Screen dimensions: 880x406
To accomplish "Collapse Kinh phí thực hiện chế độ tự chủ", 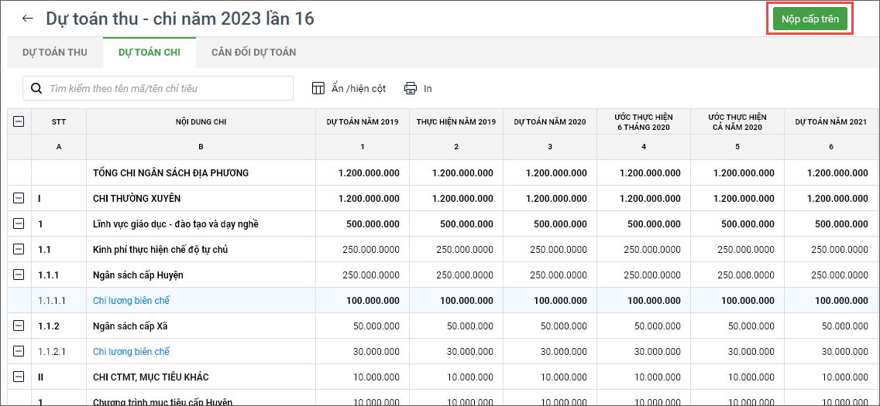I will [x=19, y=250].
